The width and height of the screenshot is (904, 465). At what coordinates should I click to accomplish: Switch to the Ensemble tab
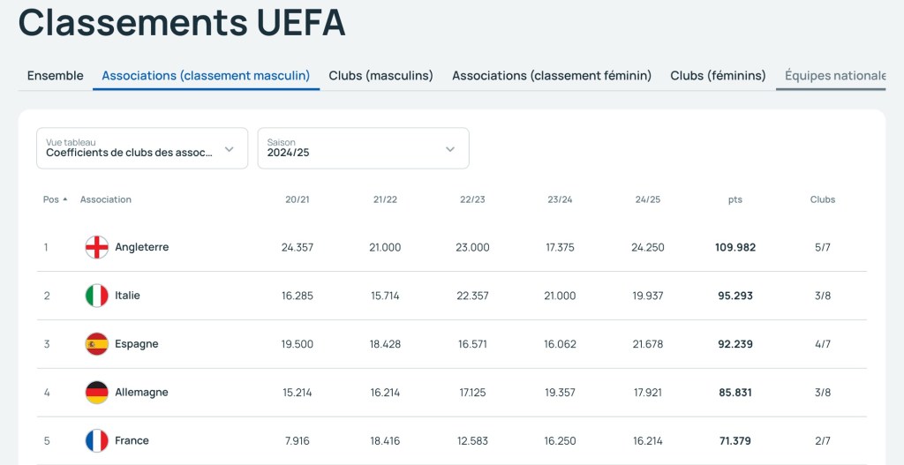coord(55,76)
